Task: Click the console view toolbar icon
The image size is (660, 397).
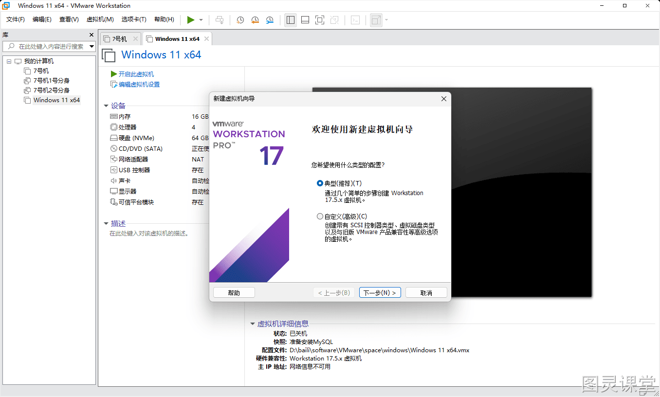Action: (x=356, y=20)
